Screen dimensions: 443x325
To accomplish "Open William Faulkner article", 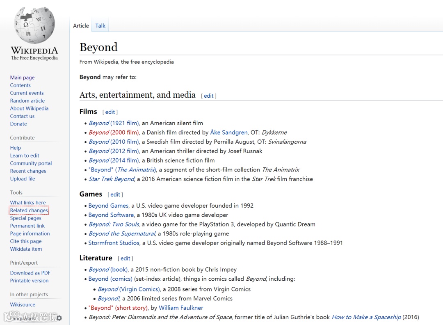I will click(181, 308).
